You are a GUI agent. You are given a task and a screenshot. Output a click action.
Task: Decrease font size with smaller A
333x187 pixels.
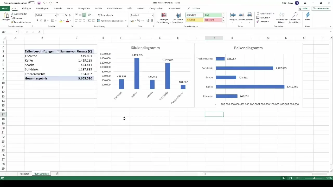pyautogui.click(x=70, y=15)
